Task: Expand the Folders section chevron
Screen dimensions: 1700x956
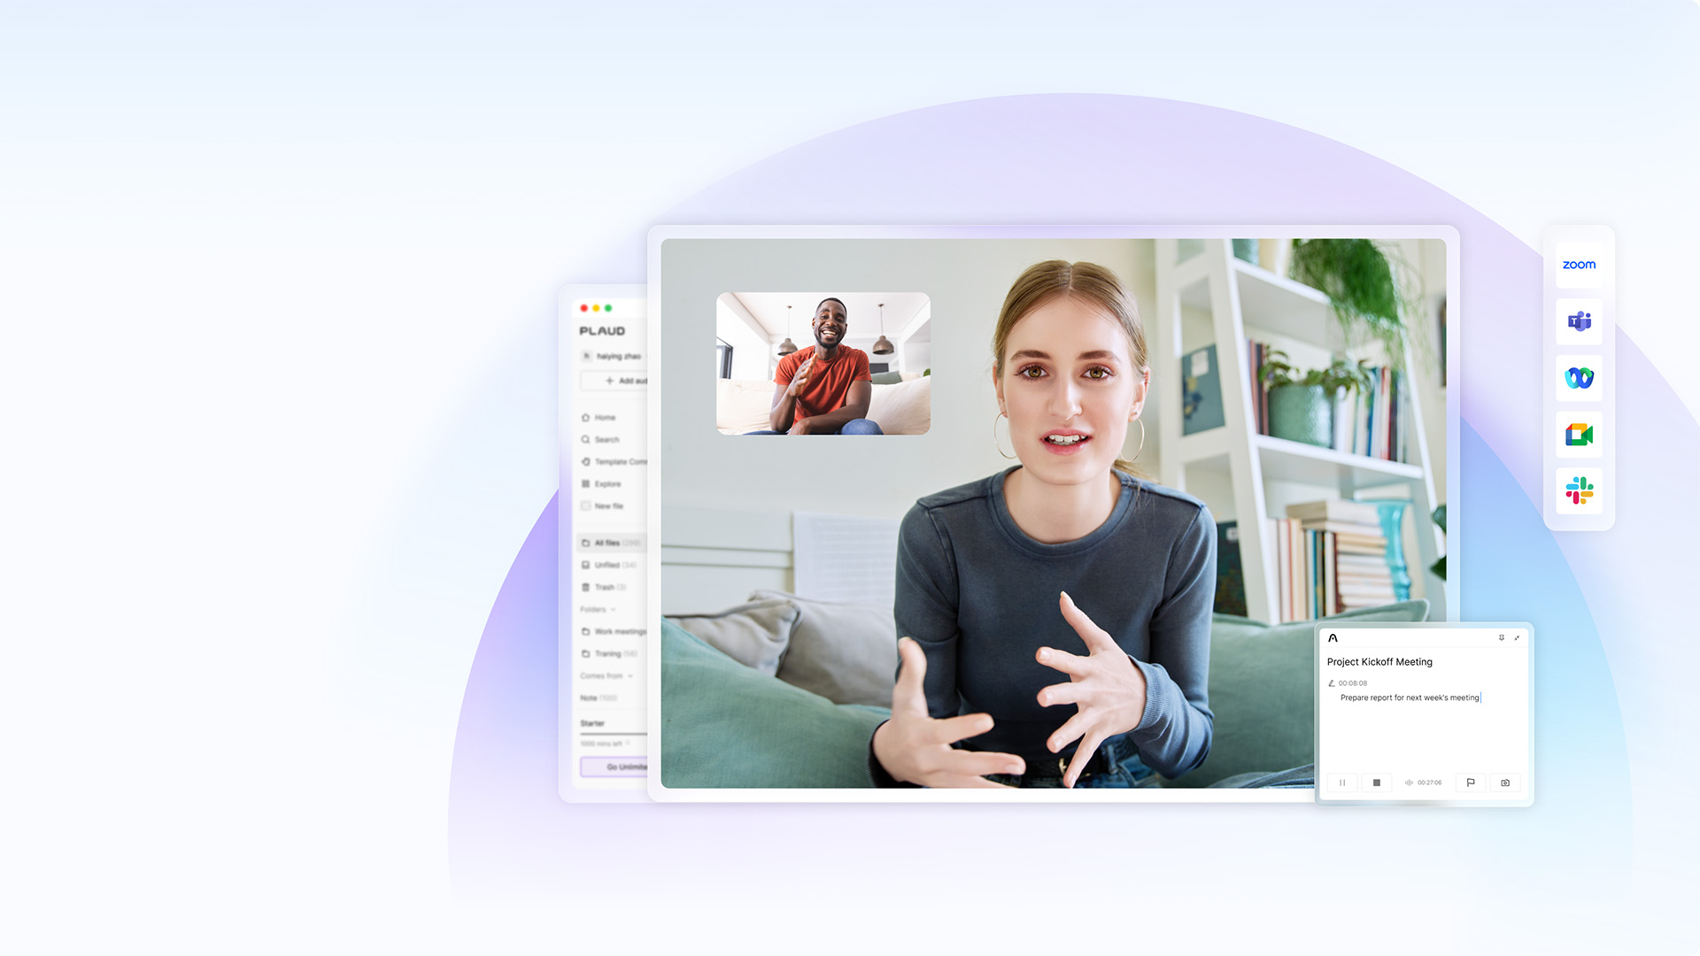Action: point(613,609)
